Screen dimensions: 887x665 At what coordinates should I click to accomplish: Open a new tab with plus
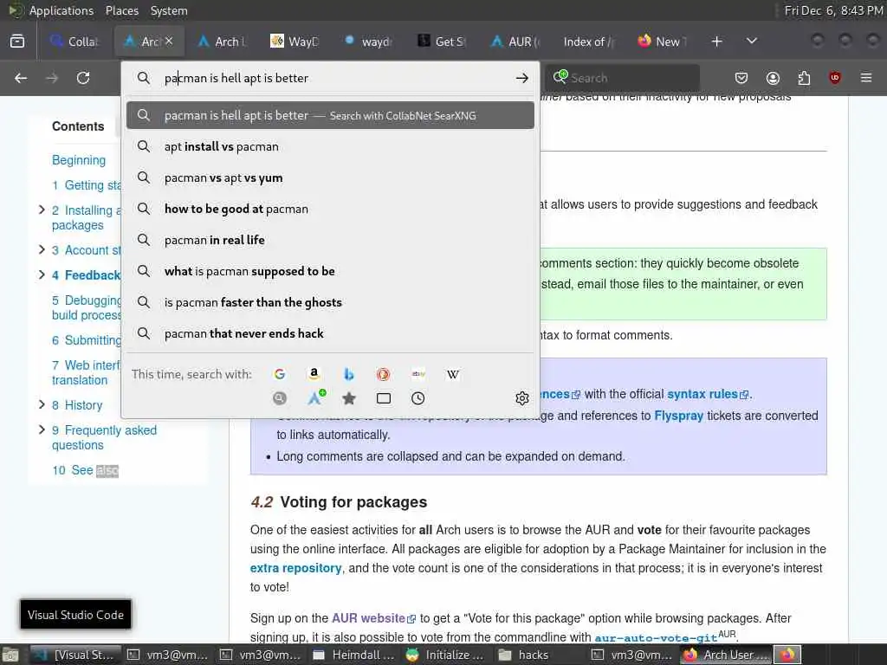(x=716, y=42)
